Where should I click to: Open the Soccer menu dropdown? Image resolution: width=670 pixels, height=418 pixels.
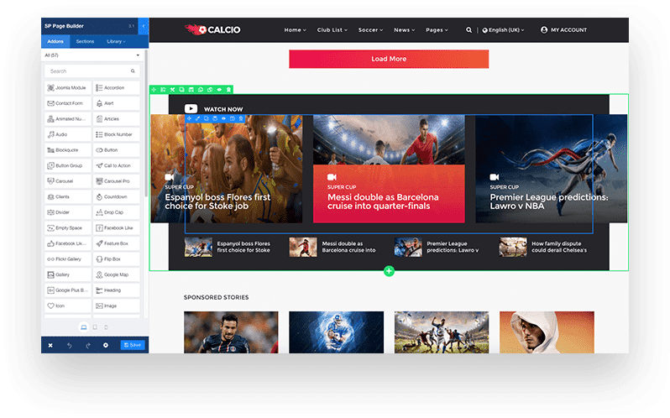click(x=370, y=30)
